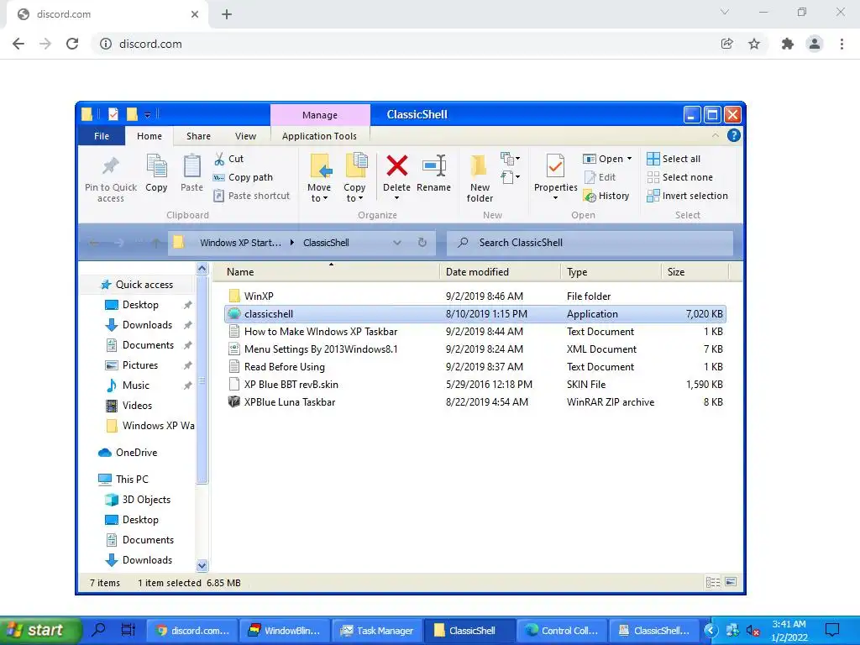Click the red Delete X icon

pyautogui.click(x=397, y=166)
